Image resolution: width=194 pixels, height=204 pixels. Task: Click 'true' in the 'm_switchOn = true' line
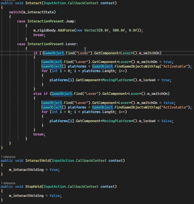[x=168, y=62]
